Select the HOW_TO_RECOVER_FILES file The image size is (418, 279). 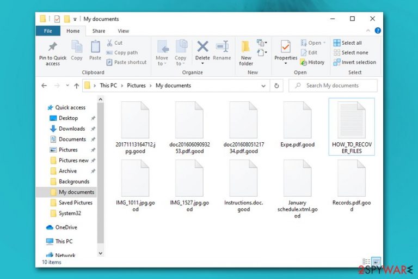[352, 127]
